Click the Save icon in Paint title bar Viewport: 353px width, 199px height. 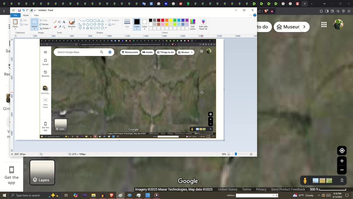click(19, 10)
